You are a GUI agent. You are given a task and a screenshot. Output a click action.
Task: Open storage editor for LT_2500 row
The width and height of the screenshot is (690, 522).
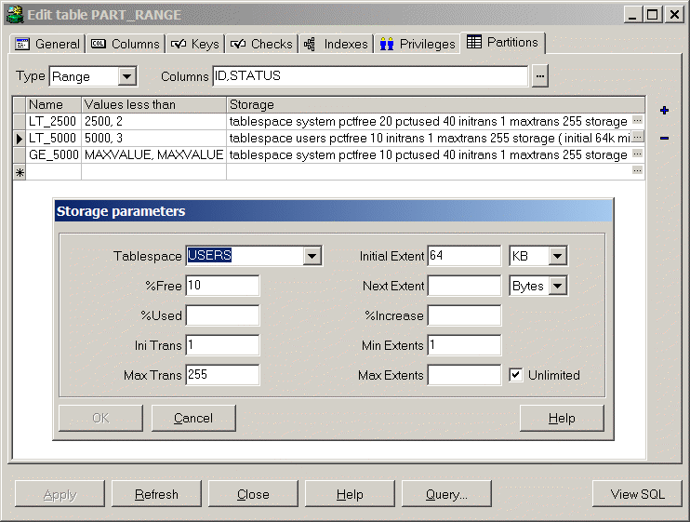pyautogui.click(x=637, y=120)
